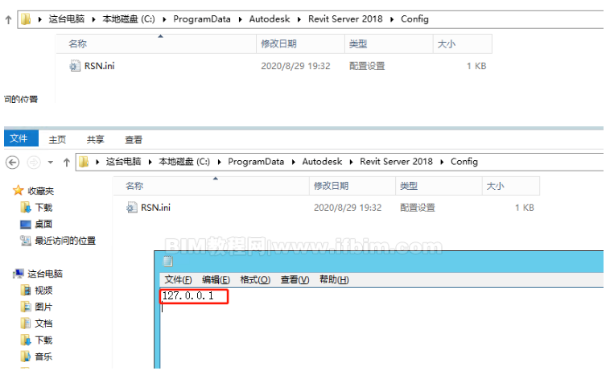
Task: Select the RSN.ini file icon in the upper window
Action: (74, 66)
